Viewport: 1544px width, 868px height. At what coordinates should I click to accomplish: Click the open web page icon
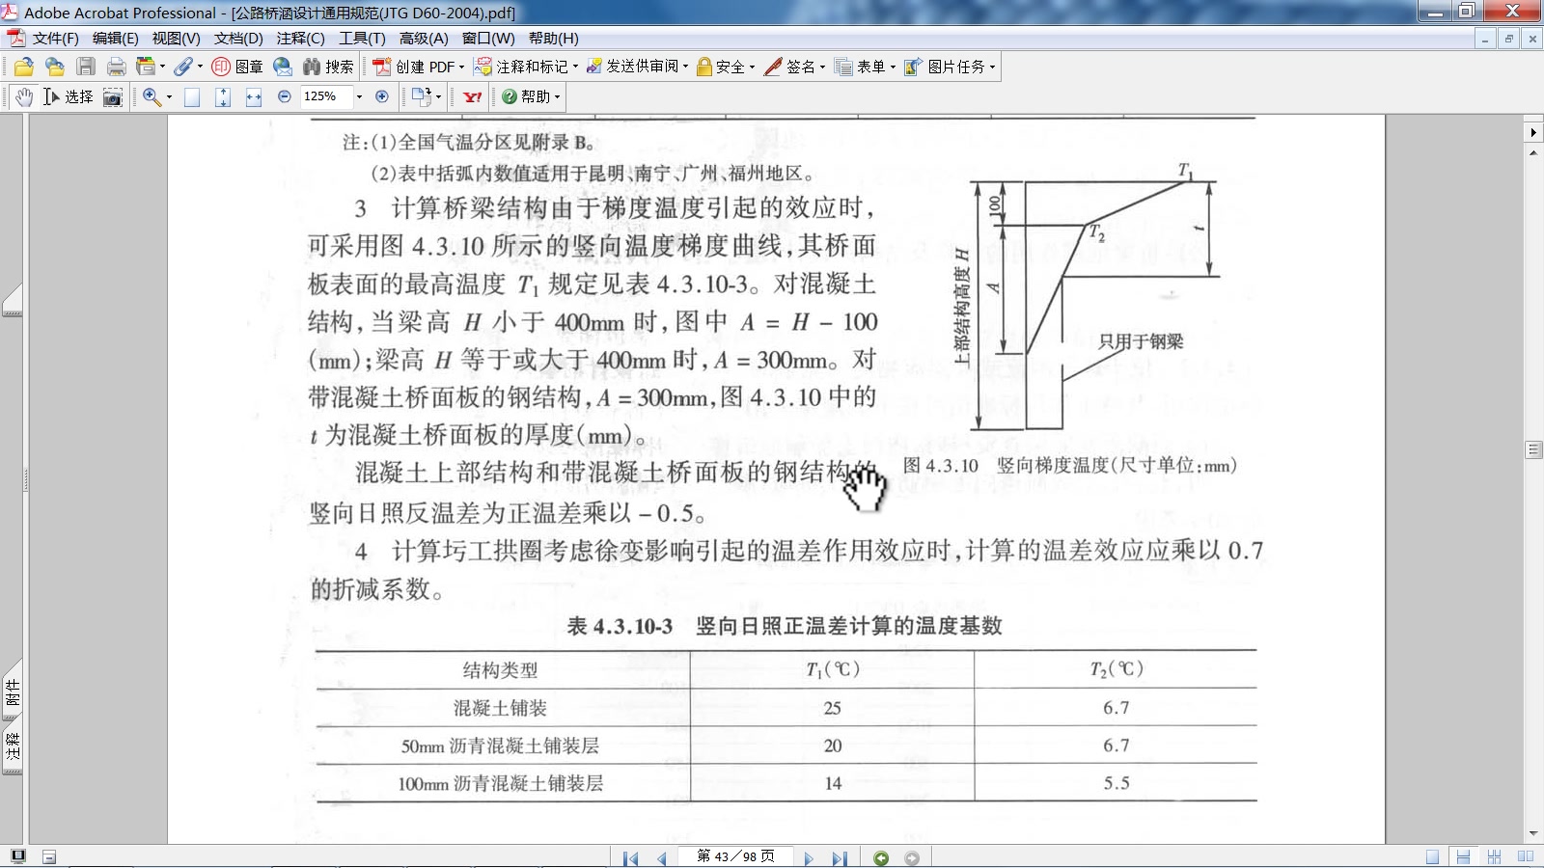pos(55,67)
